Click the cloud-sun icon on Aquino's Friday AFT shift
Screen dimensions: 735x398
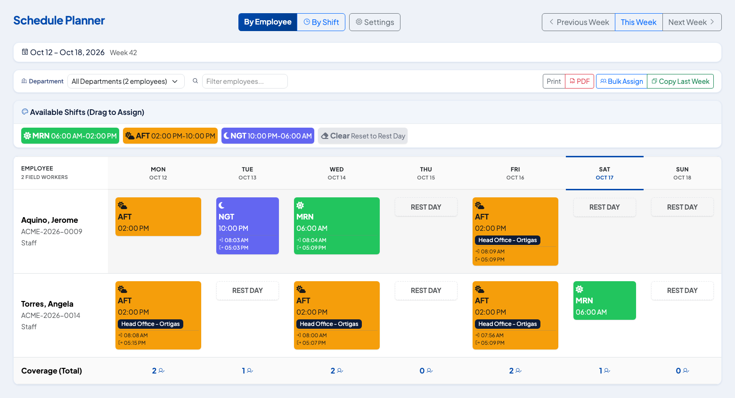point(480,205)
